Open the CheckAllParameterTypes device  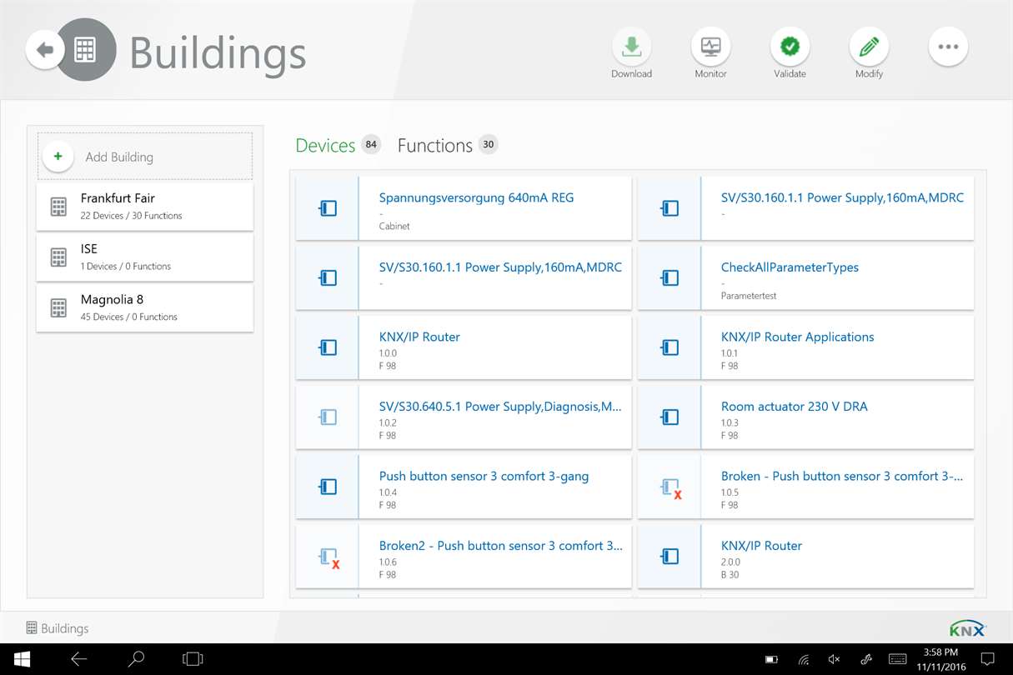(805, 277)
